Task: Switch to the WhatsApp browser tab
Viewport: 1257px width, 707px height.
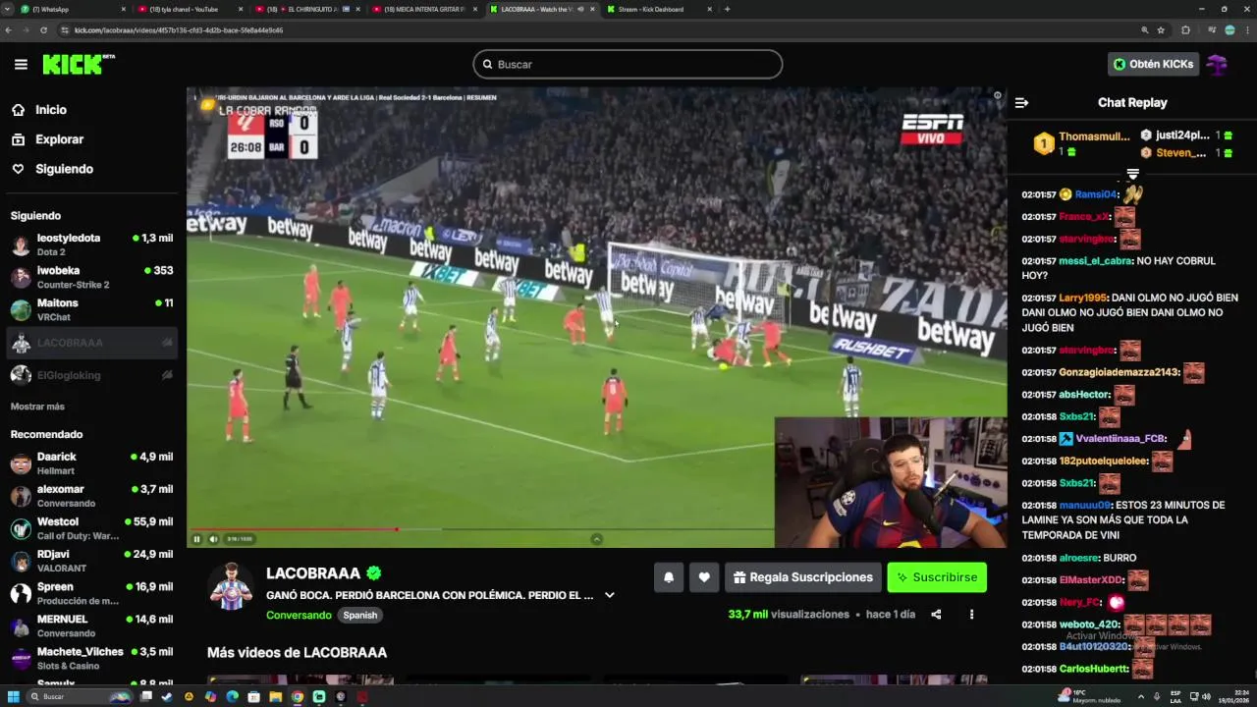Action: [73, 9]
